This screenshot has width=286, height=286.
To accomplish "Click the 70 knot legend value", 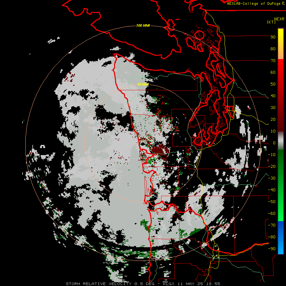I will (273, 61).
